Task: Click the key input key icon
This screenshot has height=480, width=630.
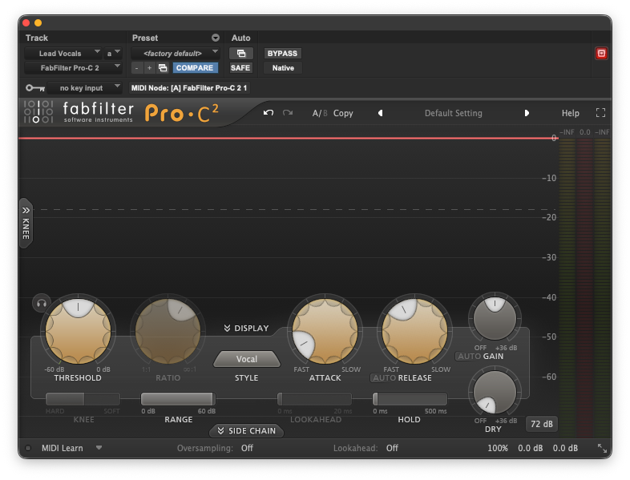Action: pos(35,88)
